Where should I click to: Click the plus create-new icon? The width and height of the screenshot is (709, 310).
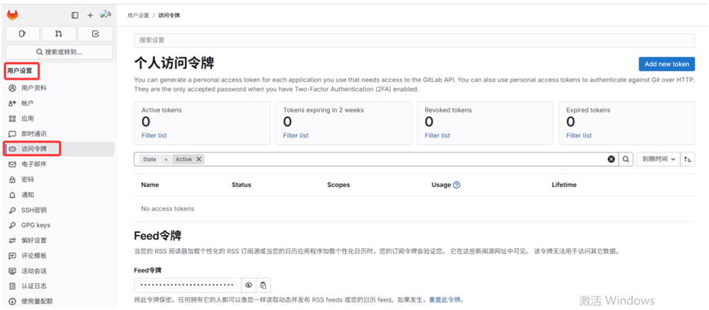[x=90, y=15]
